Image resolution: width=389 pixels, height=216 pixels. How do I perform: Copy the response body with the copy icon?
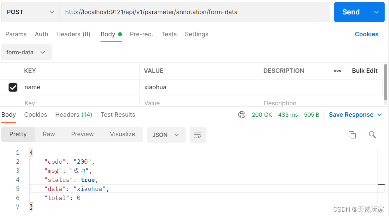coord(352,135)
